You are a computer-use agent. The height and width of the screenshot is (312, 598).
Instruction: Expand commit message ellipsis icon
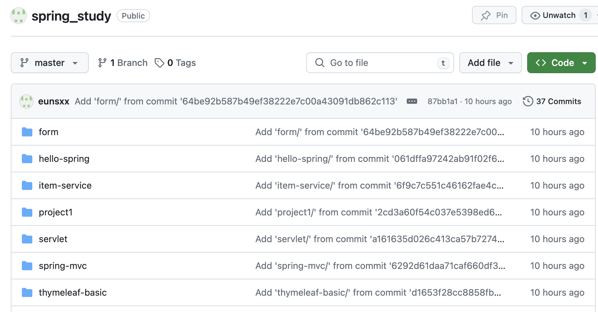coord(412,101)
